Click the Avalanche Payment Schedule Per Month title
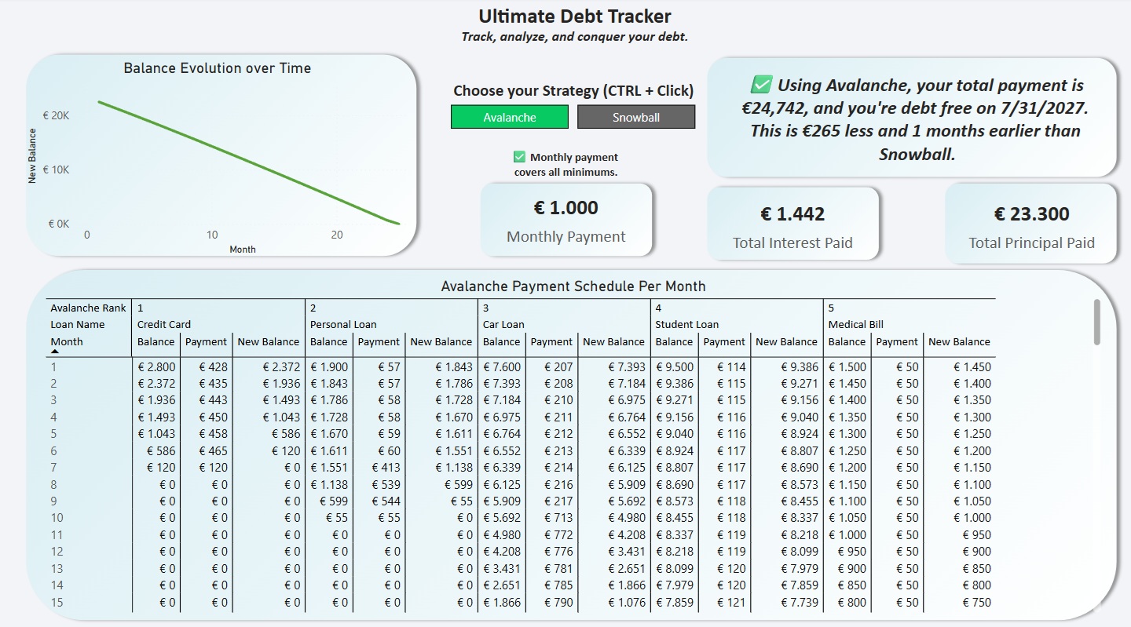This screenshot has width=1131, height=627. (x=573, y=286)
